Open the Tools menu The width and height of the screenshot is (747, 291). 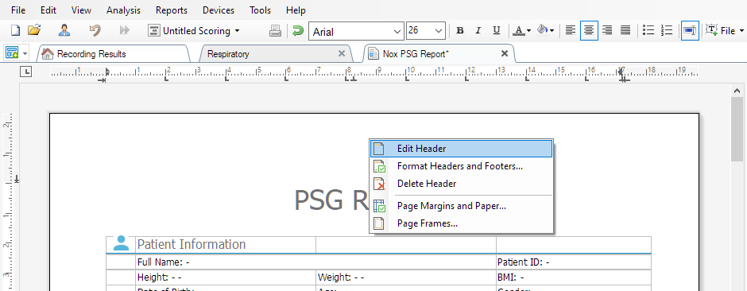click(260, 10)
